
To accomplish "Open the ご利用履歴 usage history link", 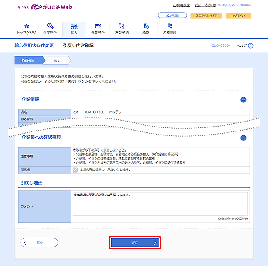I will 181,5.
